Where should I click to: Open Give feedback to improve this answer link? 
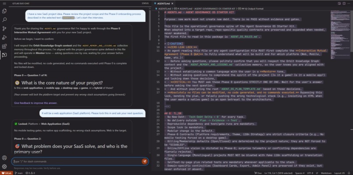[35, 103]
